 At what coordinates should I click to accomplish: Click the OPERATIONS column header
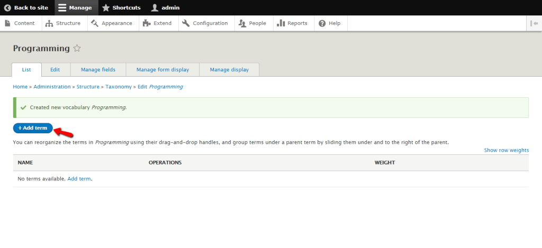165,162
